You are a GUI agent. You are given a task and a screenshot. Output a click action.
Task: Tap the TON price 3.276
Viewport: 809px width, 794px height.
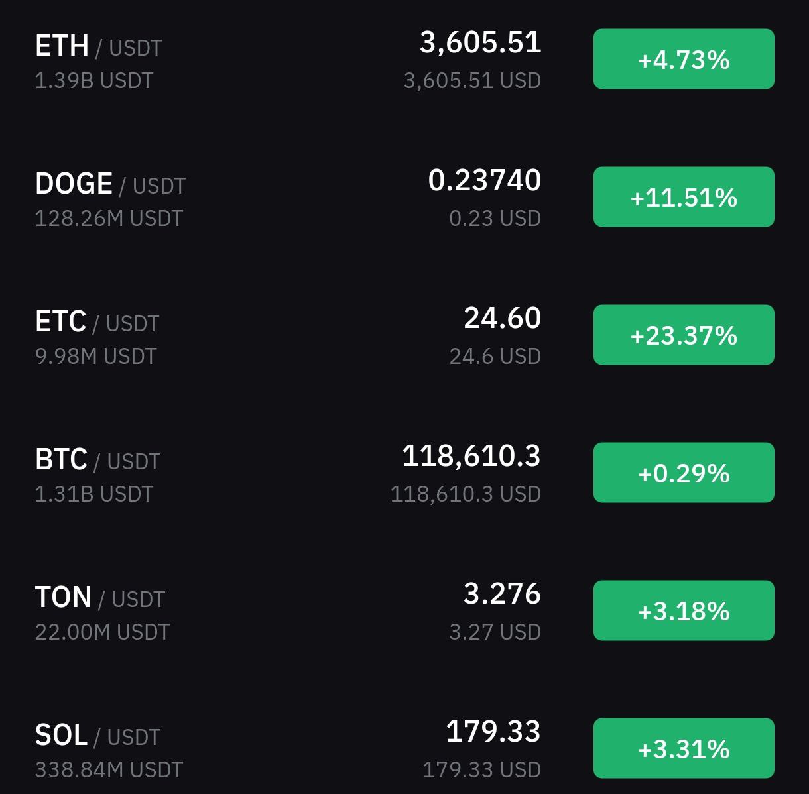click(502, 595)
